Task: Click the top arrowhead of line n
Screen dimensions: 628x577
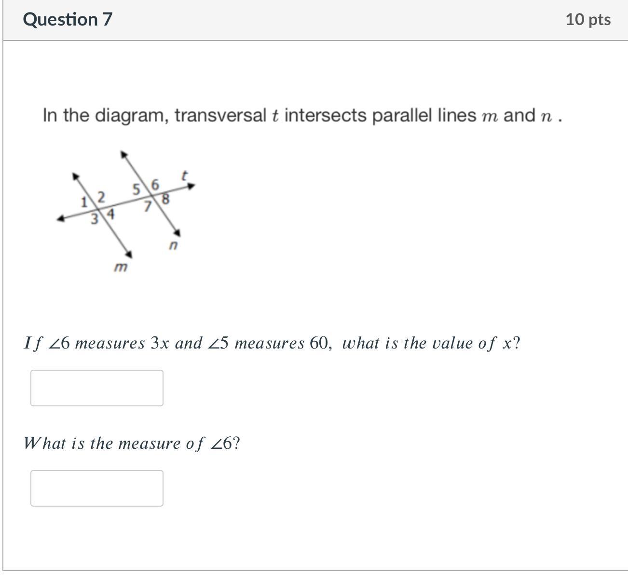Action: (124, 154)
